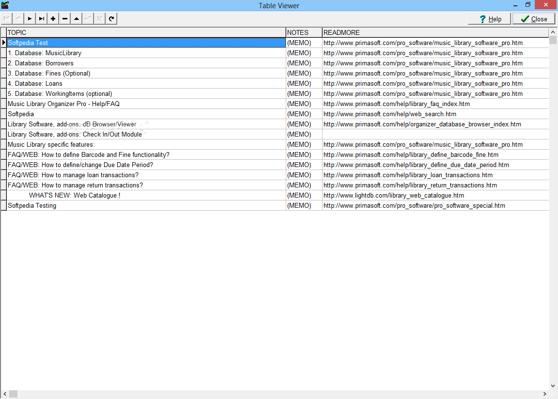Select 'How to manage return transactions?' cell
This screenshot has width=558, height=399.
click(x=146, y=185)
